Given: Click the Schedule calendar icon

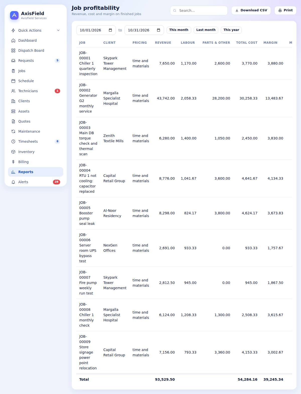Looking at the screenshot, I should tap(13, 81).
